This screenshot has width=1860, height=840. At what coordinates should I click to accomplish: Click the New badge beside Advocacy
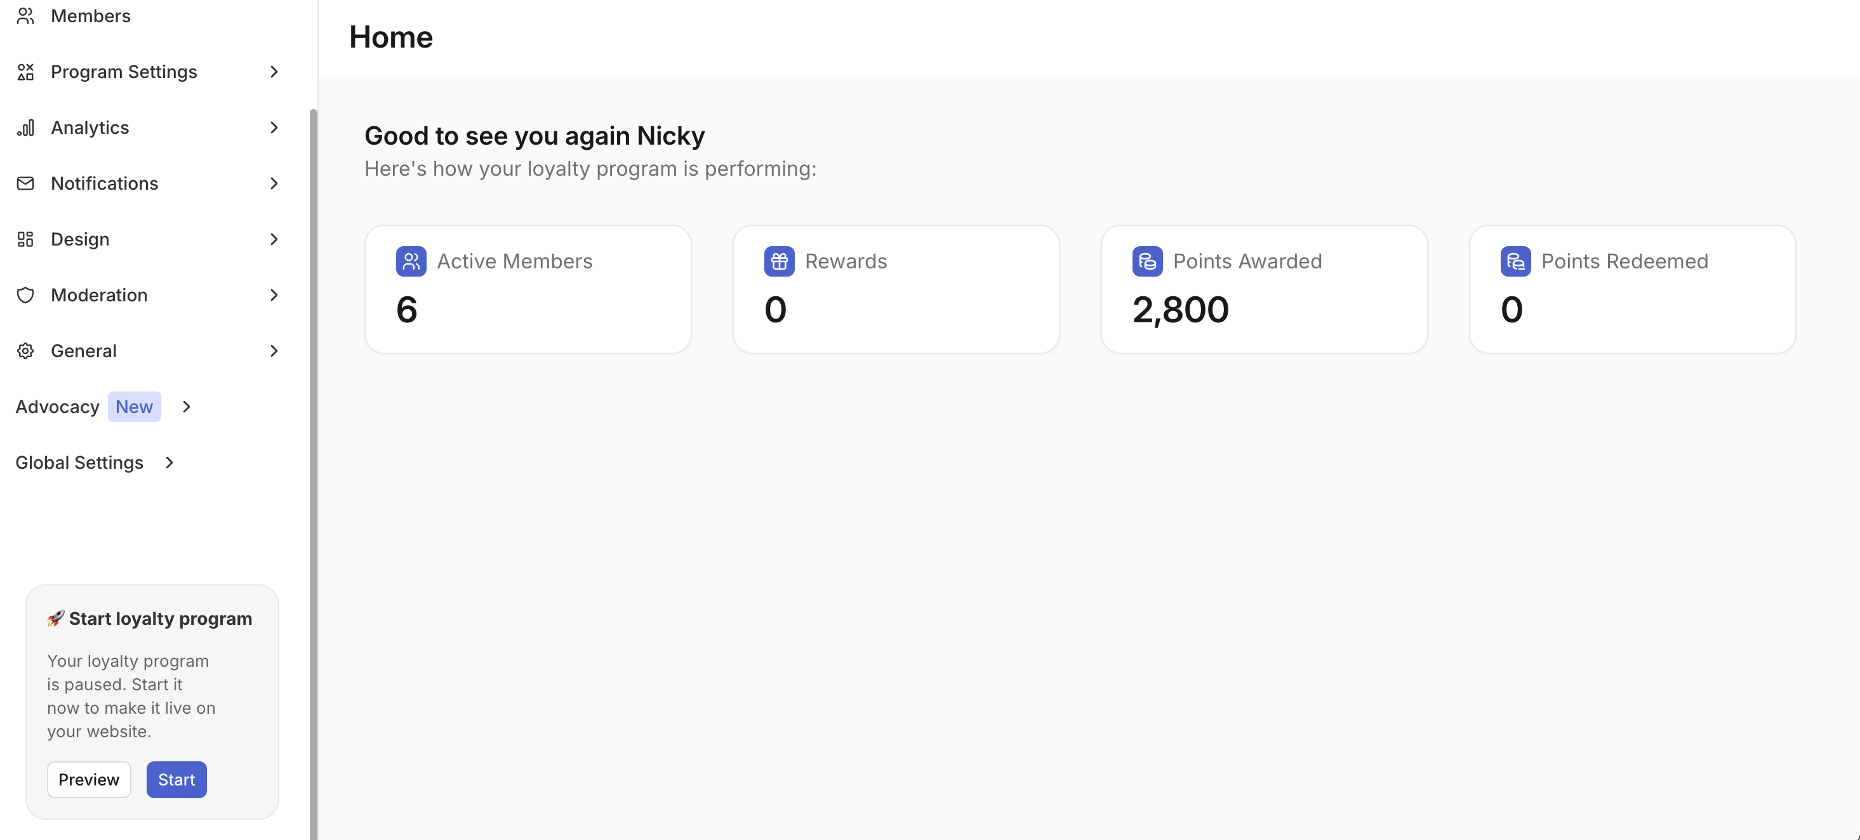point(135,407)
